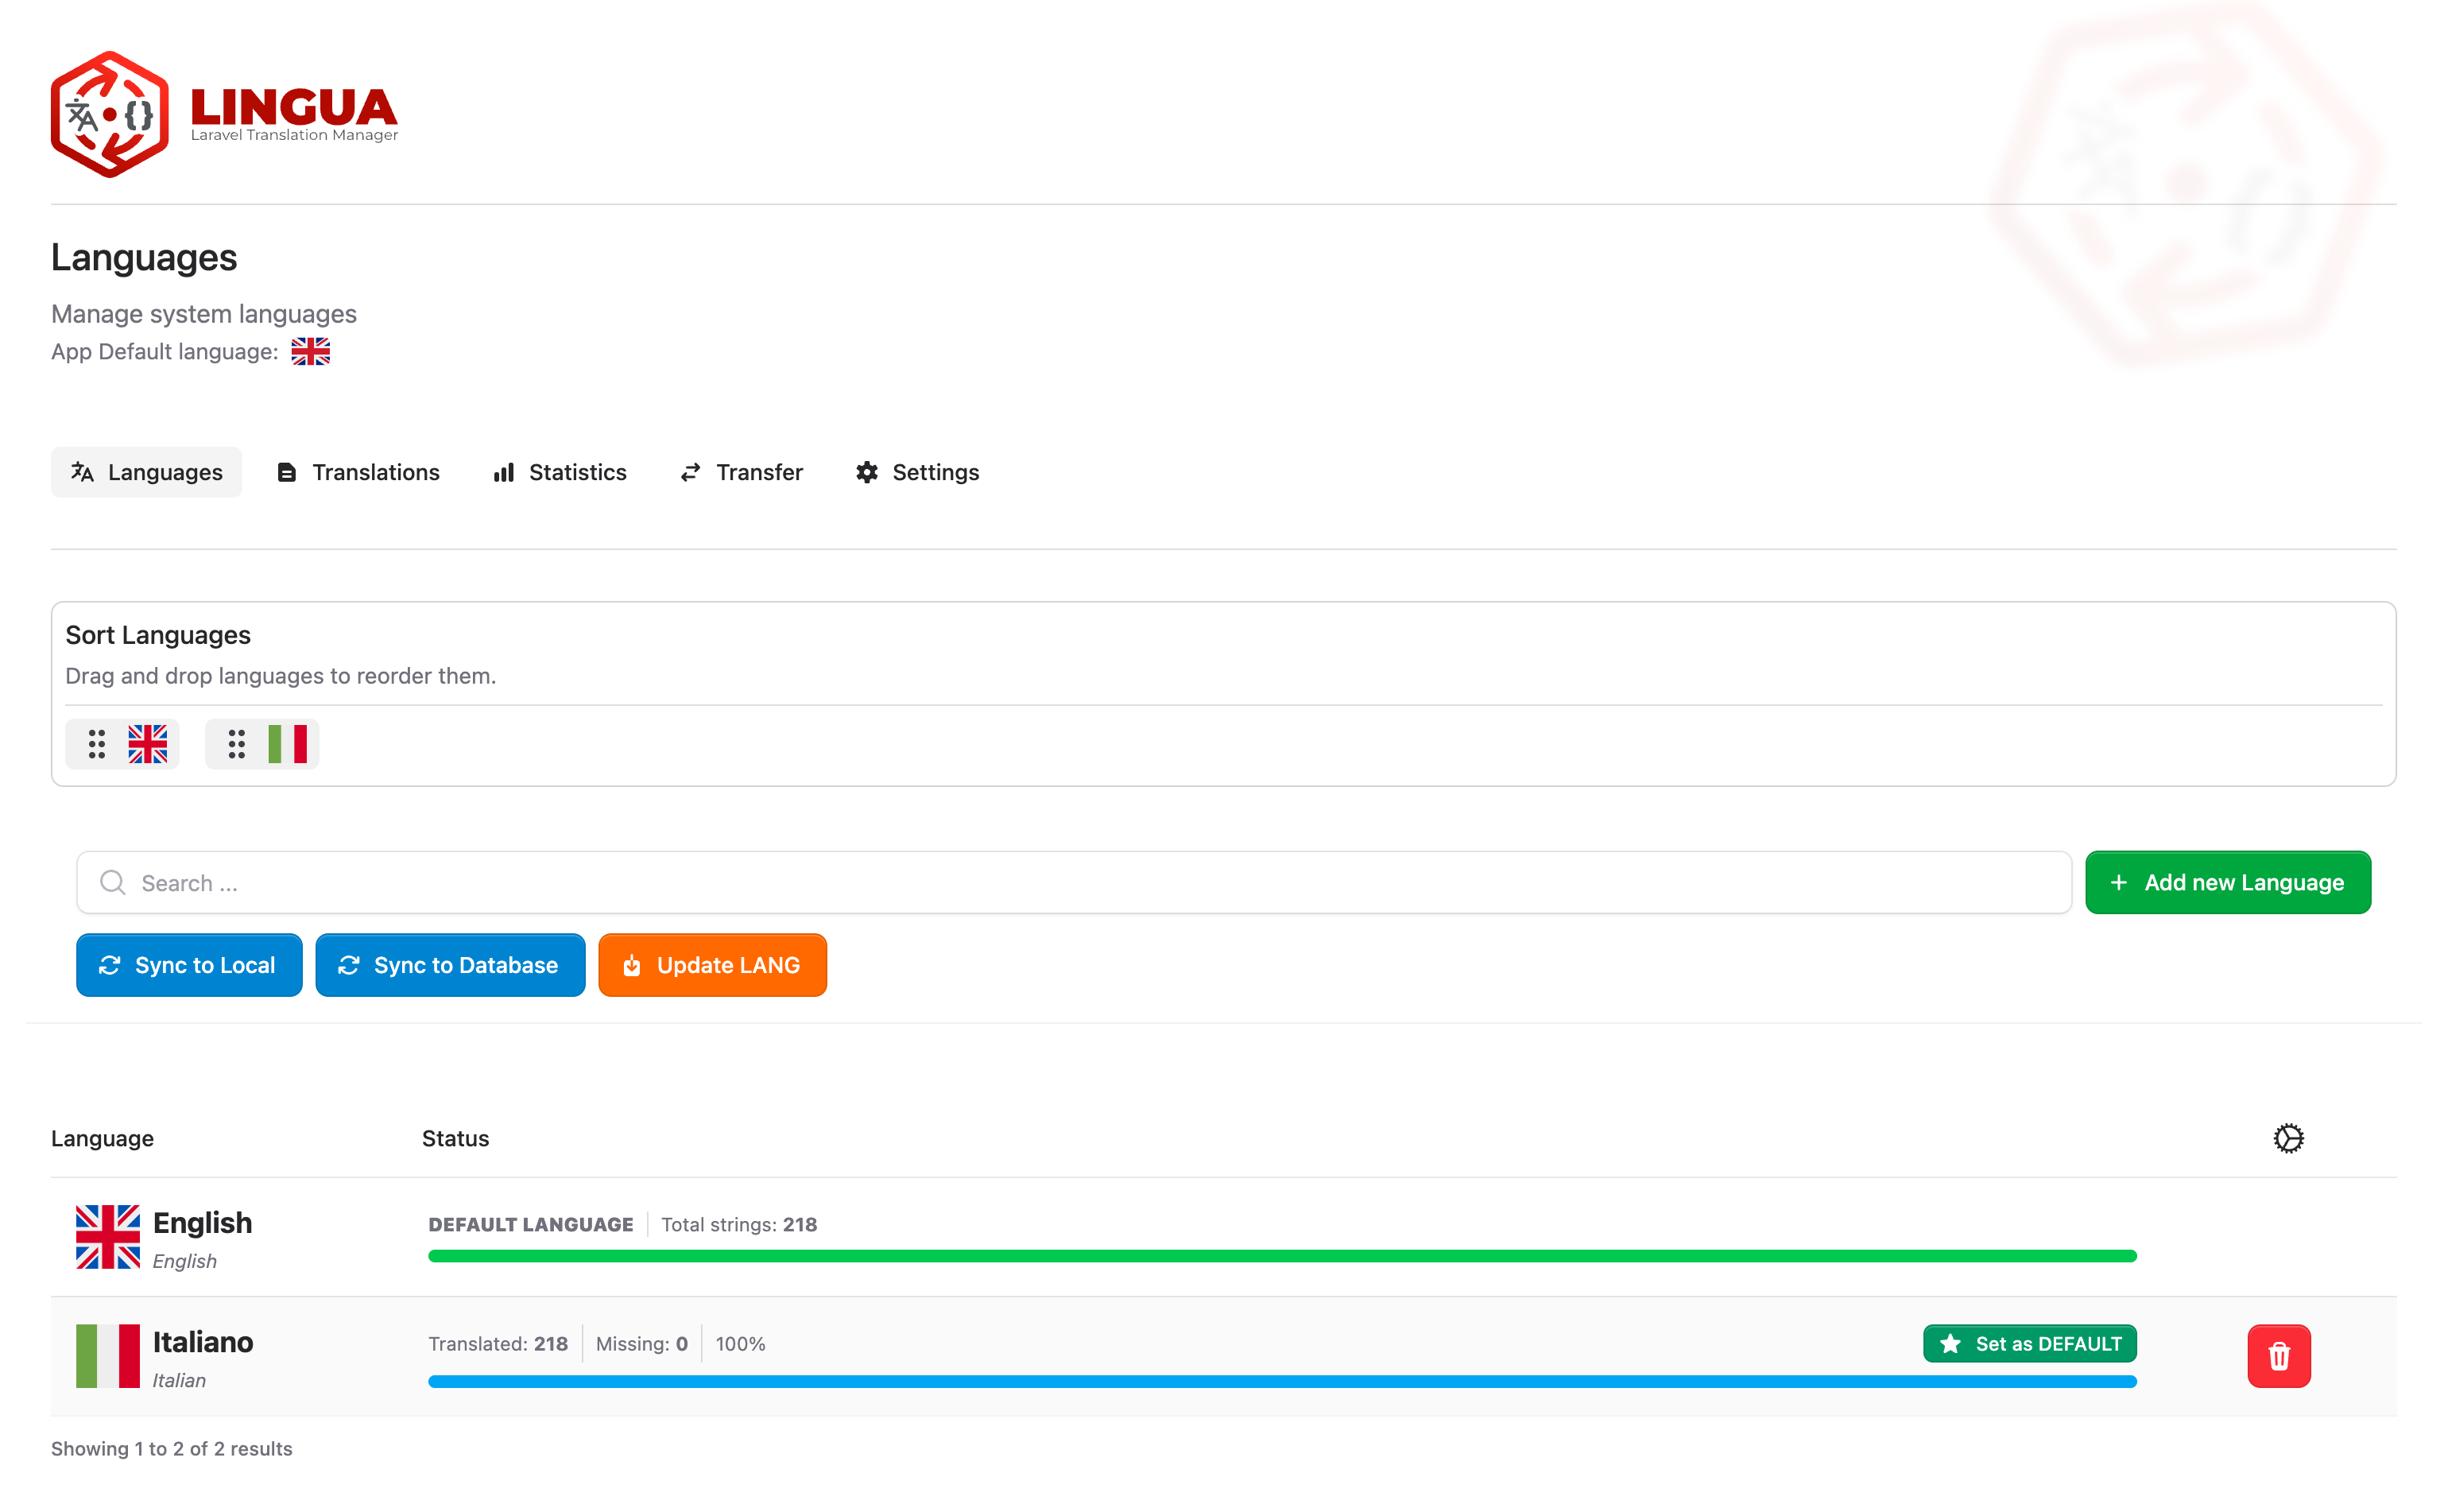Click the App Default language UK flag

[x=311, y=352]
